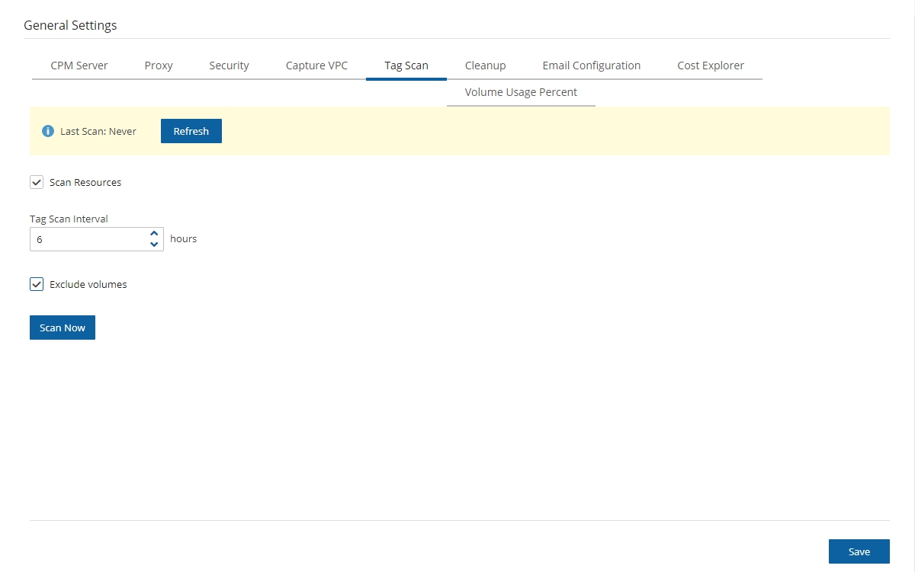Go to the Security tab
Viewport: 915px width, 572px height.
tap(229, 66)
